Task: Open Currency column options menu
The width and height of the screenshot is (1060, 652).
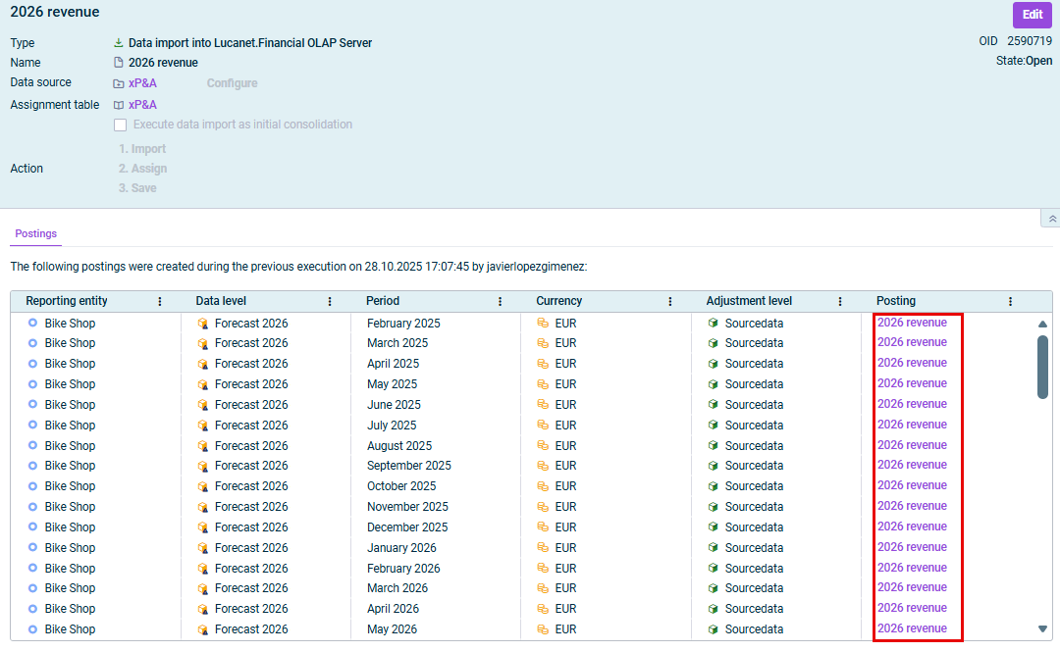Action: tap(670, 301)
